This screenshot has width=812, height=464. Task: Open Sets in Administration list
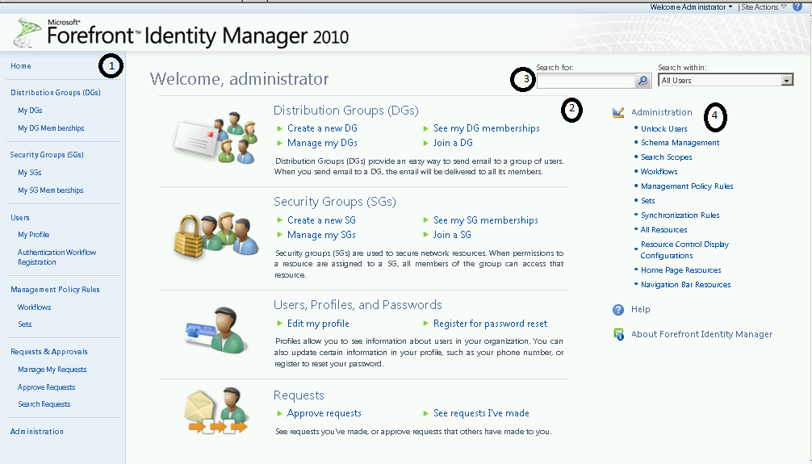point(648,200)
